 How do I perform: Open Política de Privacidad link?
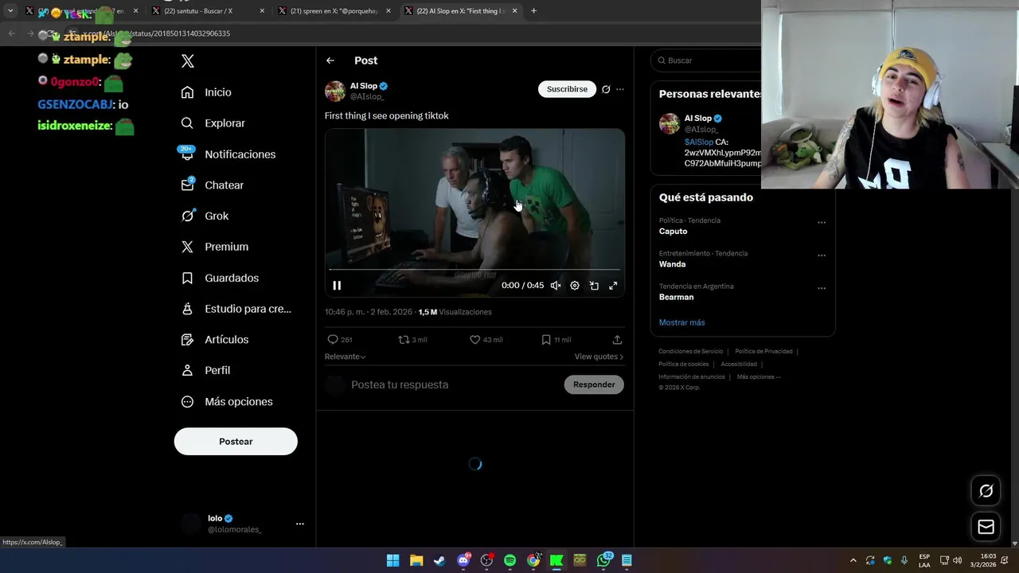pos(763,351)
